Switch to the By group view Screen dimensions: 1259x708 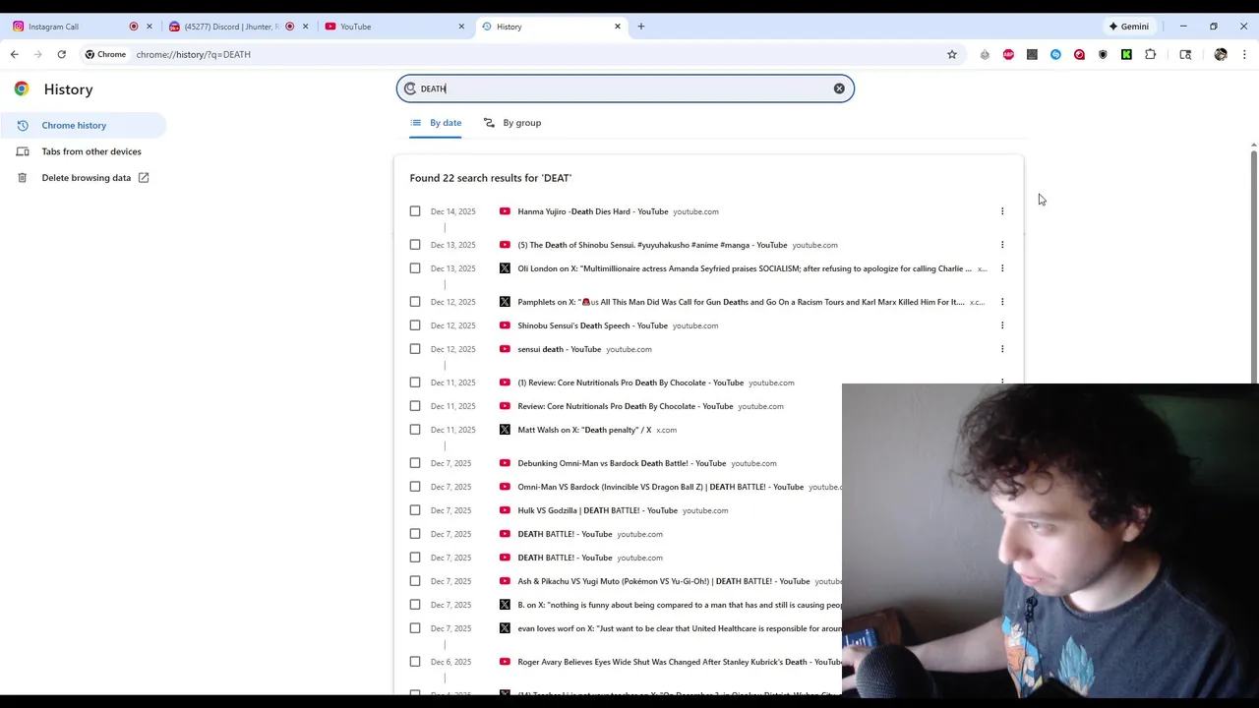pos(512,123)
